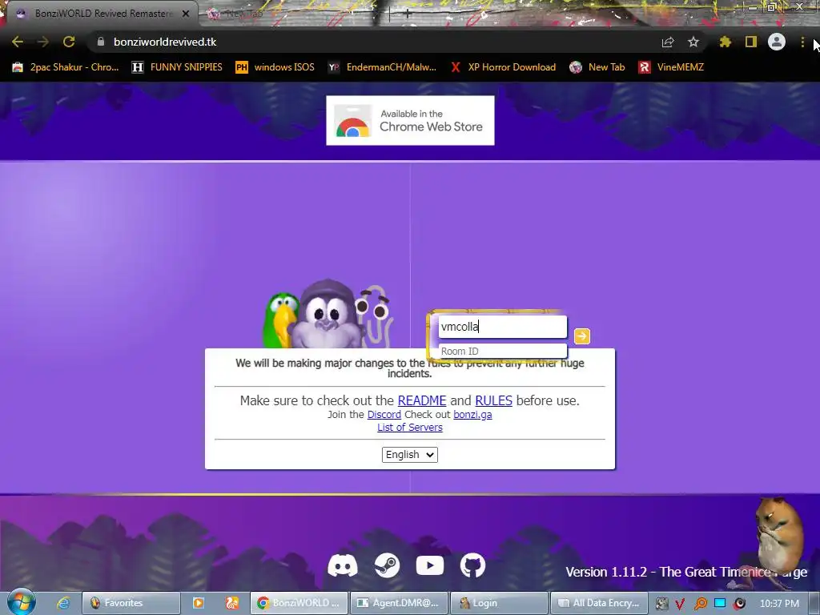820x615 pixels.
Task: Switch to Agent.DMR@... taskbar window
Action: click(399, 603)
